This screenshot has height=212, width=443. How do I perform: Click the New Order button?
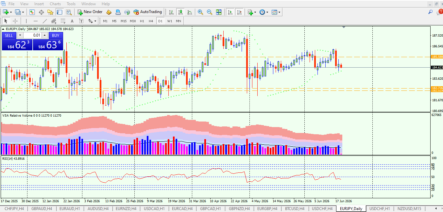90,12
